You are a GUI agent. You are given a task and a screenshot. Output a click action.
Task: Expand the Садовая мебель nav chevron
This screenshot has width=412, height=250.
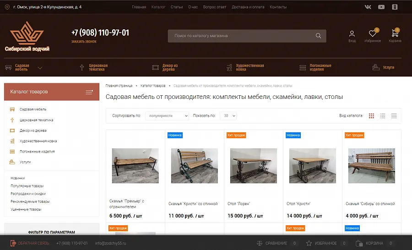click(40, 68)
